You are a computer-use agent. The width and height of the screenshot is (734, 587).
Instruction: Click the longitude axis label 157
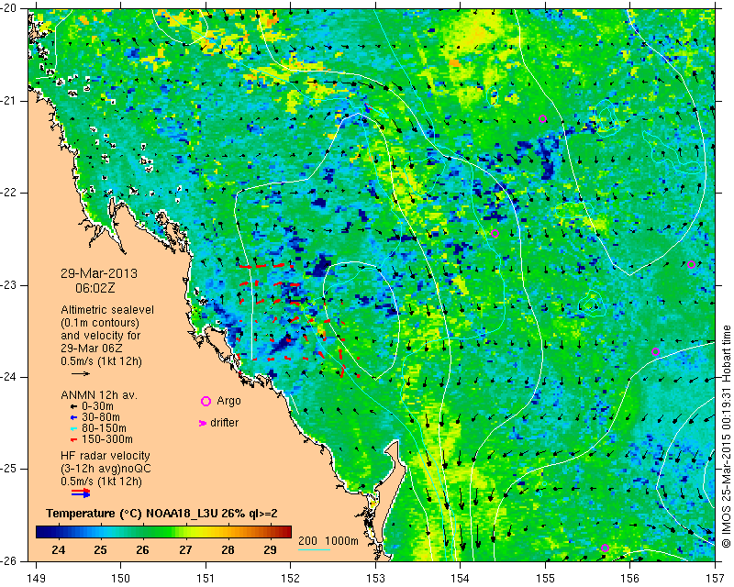coord(715,579)
